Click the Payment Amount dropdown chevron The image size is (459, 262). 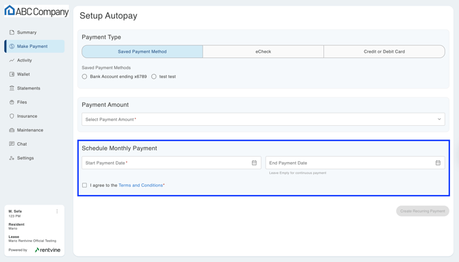click(439, 119)
